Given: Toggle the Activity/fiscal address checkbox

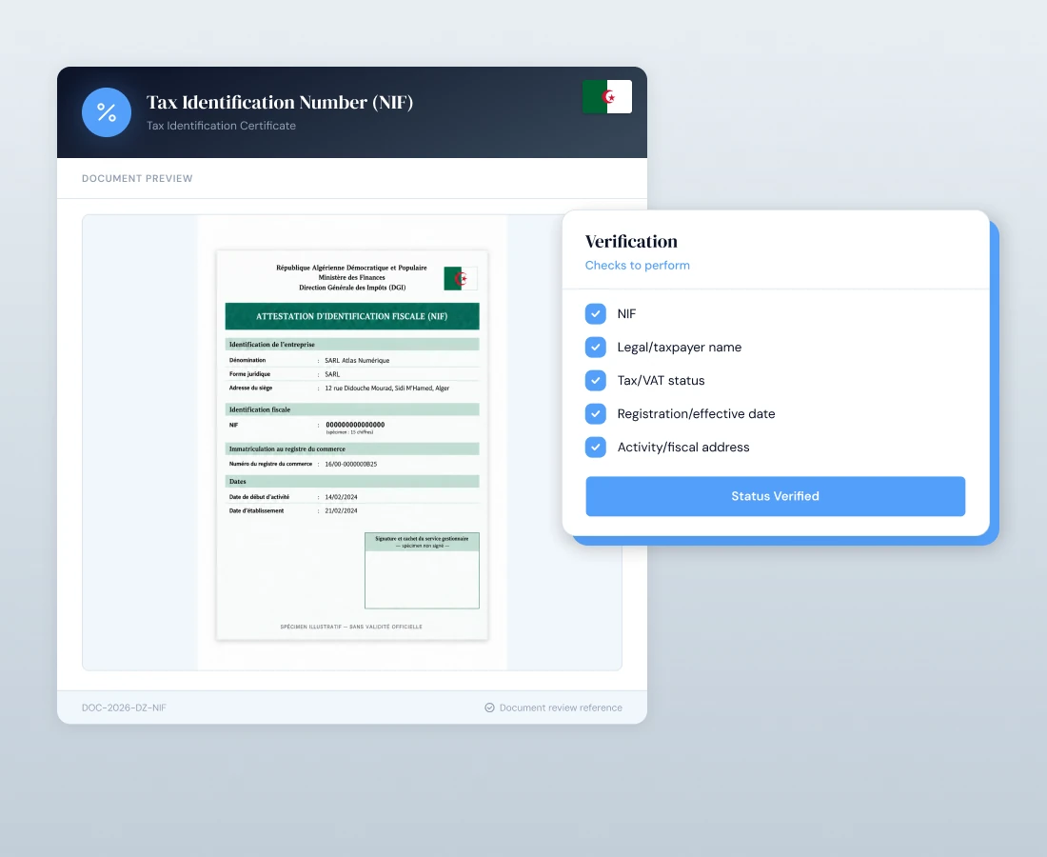Looking at the screenshot, I should 596,447.
